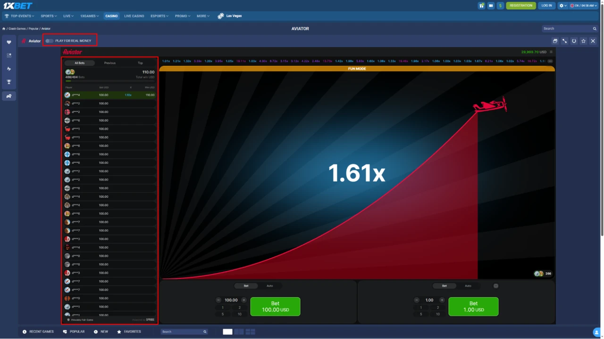The width and height of the screenshot is (604, 339).
Task: Click the first panel 100.00 amount field
Action: point(231,300)
